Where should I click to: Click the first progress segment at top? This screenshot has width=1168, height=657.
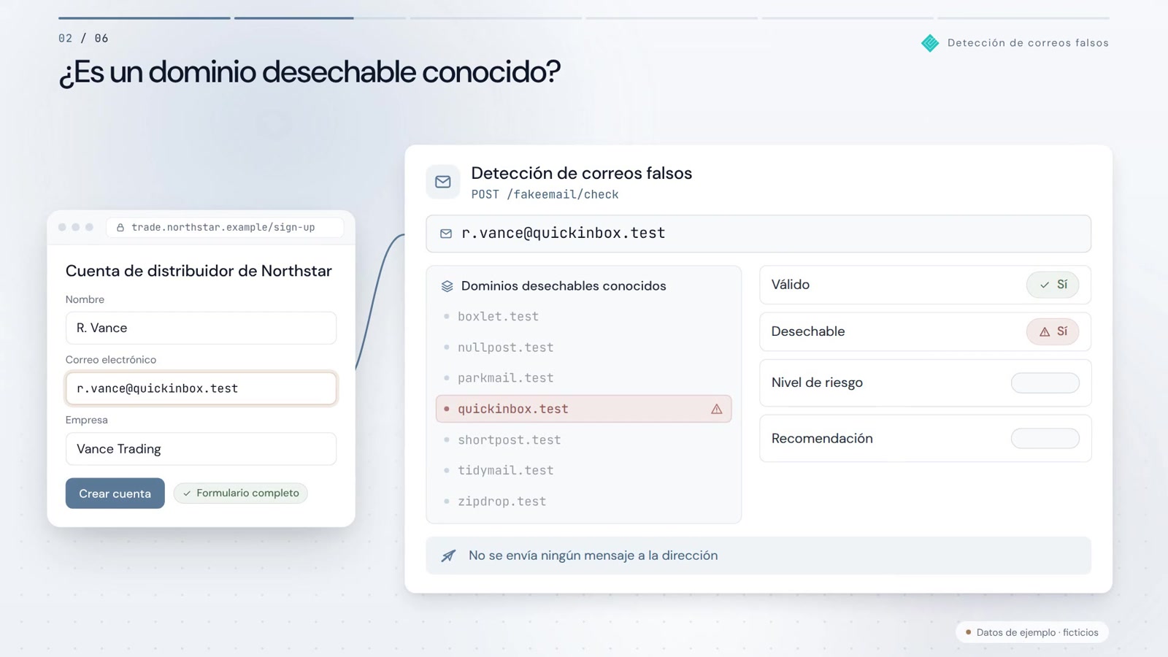click(x=145, y=18)
